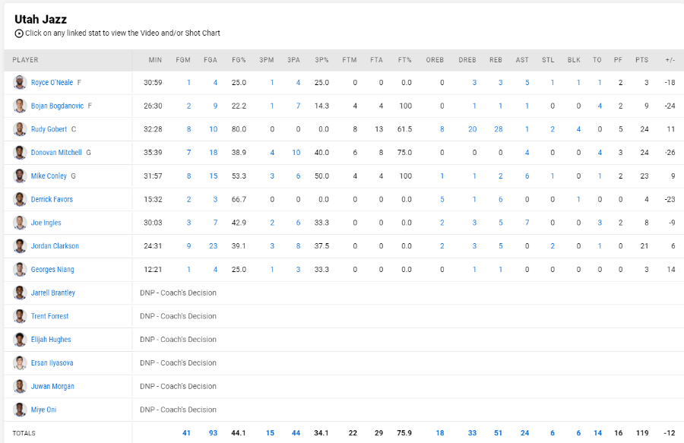View team total 44 three-point attempts
Screen dimensions: 684x443
coord(296,433)
